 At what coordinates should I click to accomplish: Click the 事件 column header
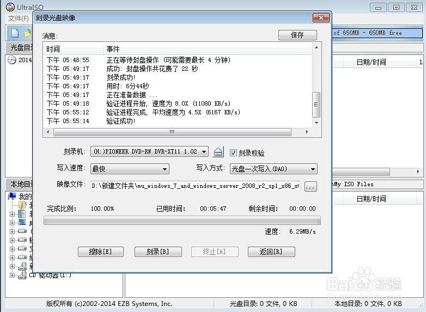click(x=208, y=49)
